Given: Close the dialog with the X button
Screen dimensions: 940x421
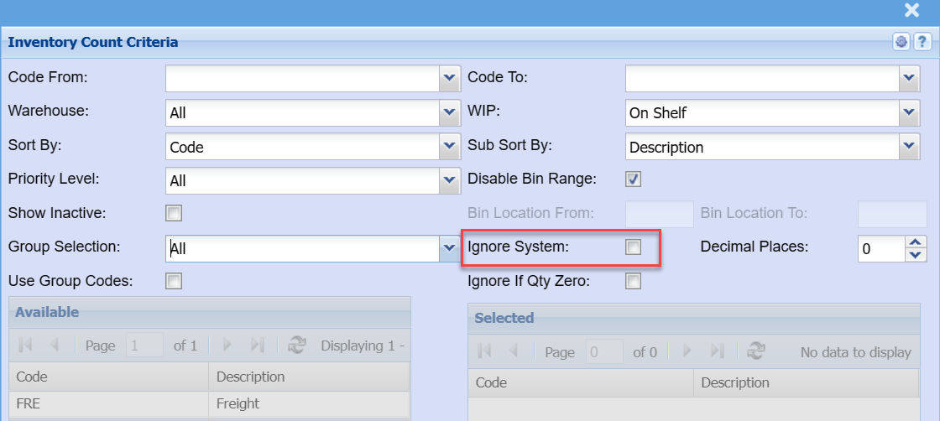Looking at the screenshot, I should [x=911, y=10].
